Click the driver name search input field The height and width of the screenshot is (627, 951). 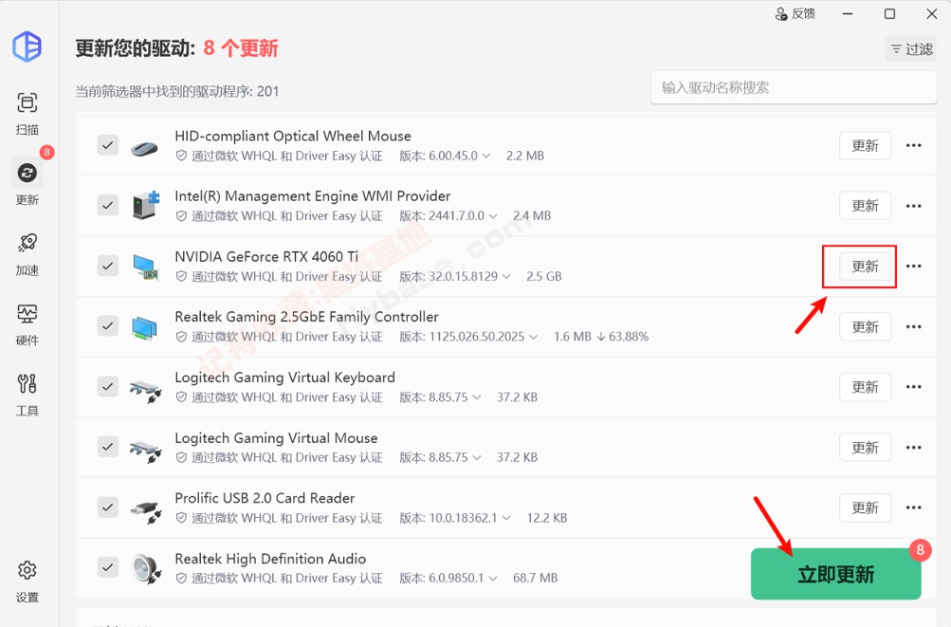tap(793, 87)
